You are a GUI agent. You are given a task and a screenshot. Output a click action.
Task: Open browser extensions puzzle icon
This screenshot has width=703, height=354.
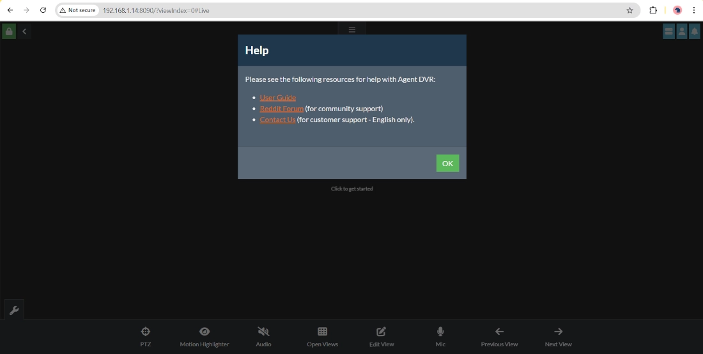click(x=653, y=10)
